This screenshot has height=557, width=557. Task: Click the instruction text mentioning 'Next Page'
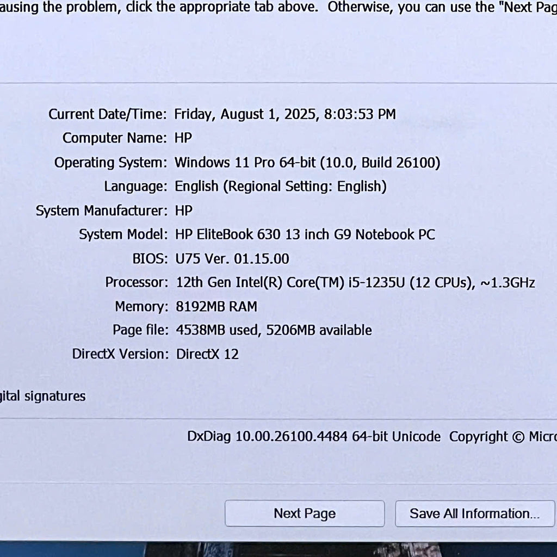click(x=278, y=7)
